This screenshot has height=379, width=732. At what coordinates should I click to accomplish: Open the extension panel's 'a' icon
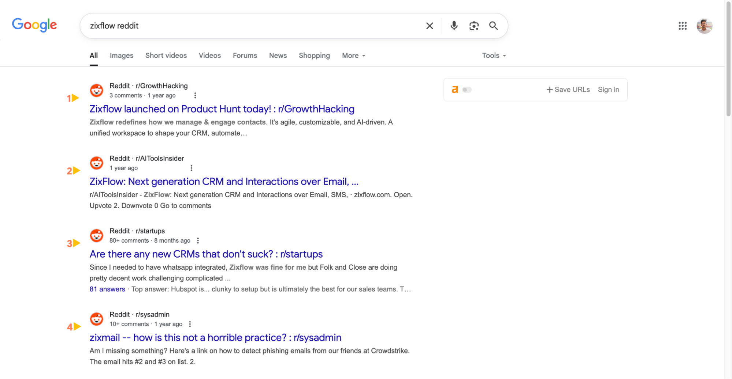454,89
